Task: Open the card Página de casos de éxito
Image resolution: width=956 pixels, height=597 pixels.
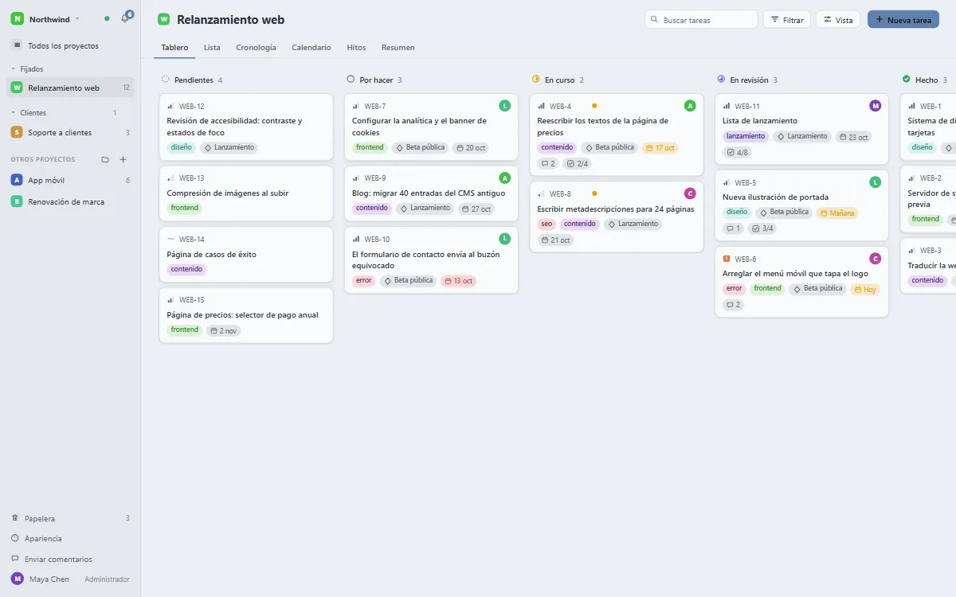Action: tap(246, 255)
